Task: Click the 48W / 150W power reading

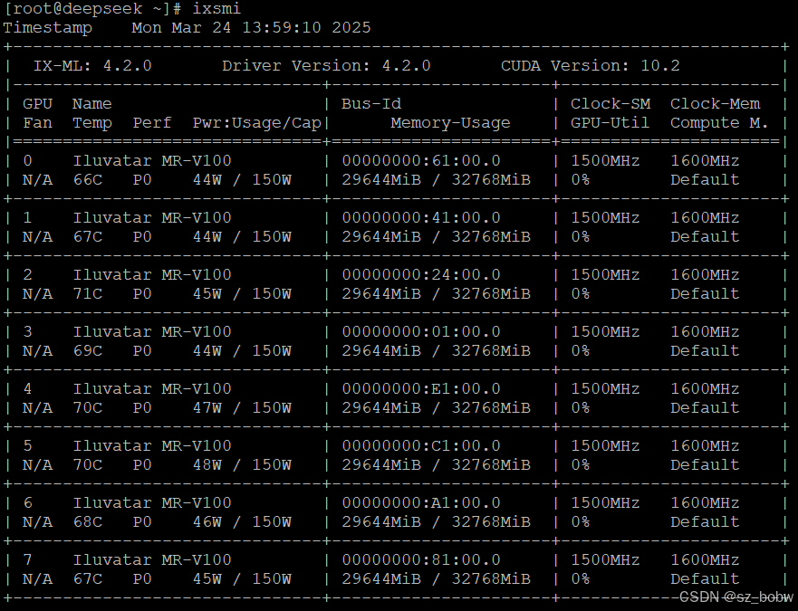Action: [242, 464]
